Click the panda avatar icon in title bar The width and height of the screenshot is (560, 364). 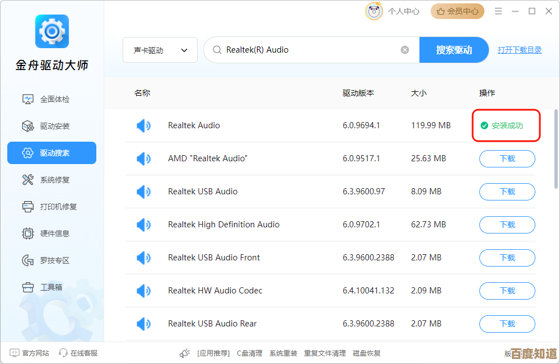click(x=374, y=11)
